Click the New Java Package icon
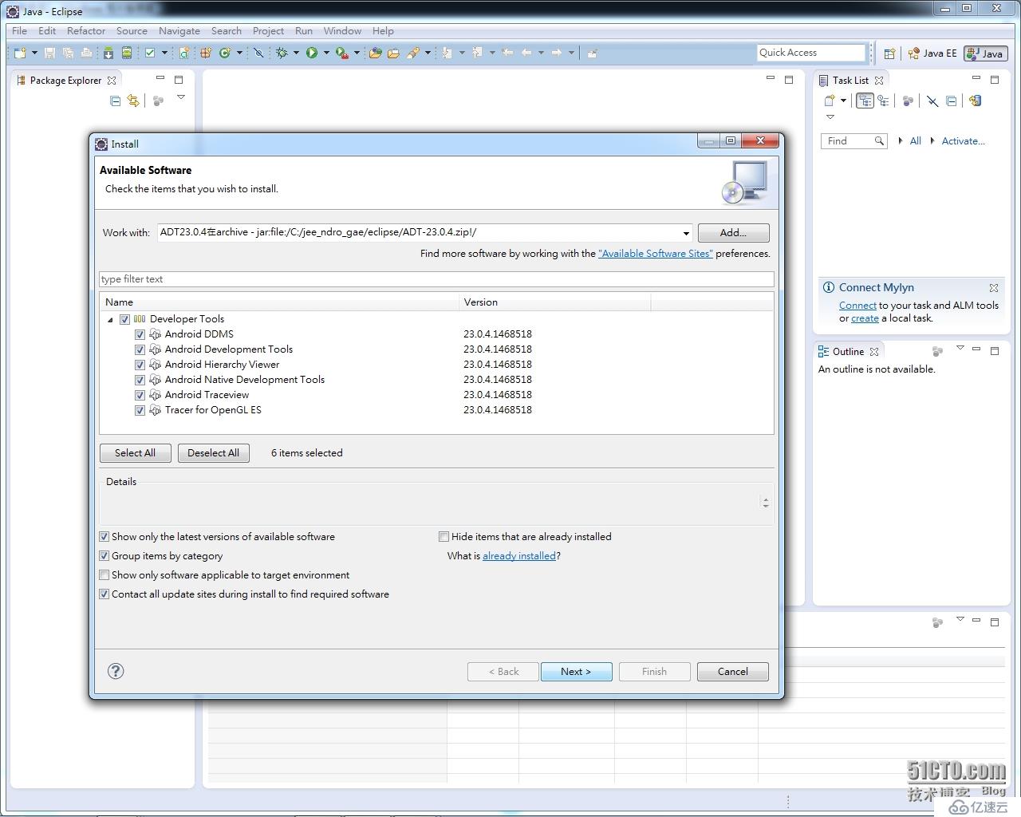The image size is (1021, 817). [x=205, y=53]
